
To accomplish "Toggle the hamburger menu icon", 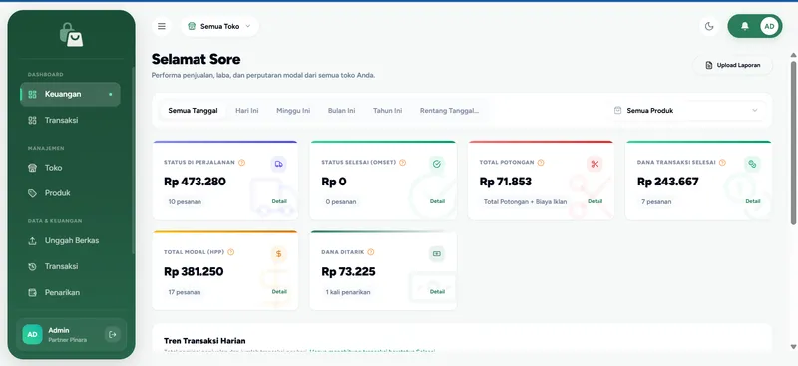I will [x=162, y=26].
